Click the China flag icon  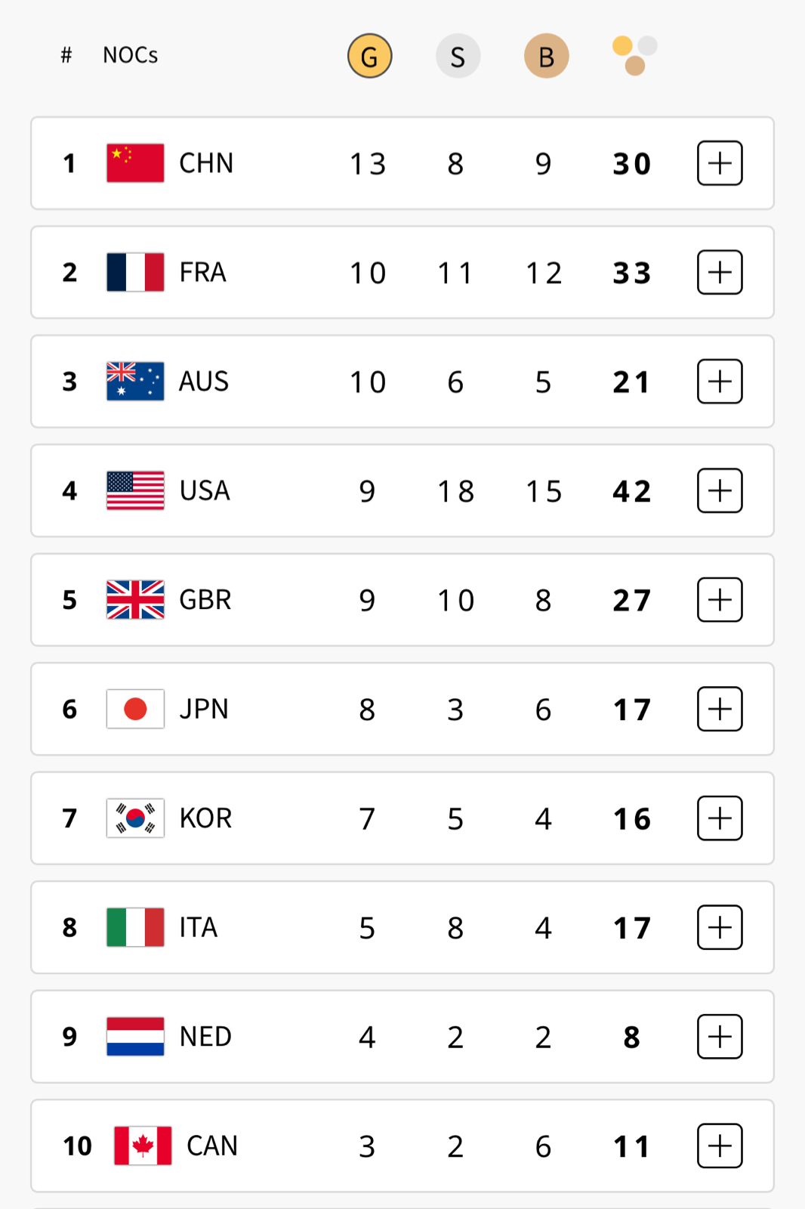[x=135, y=163]
